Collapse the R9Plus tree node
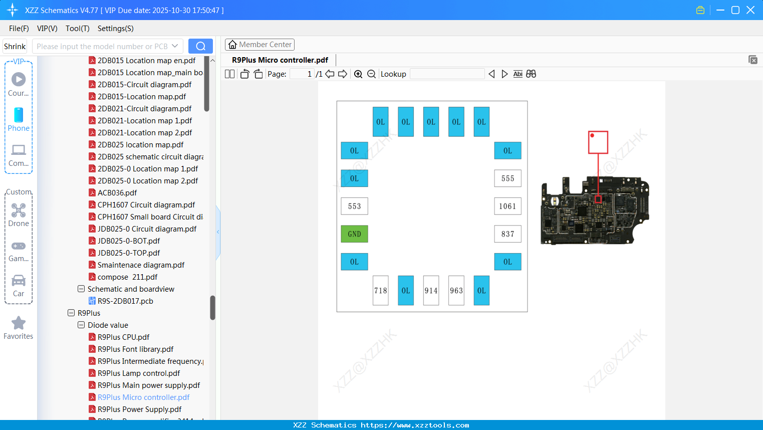Screen dimensions: 763x430 tap(71, 313)
